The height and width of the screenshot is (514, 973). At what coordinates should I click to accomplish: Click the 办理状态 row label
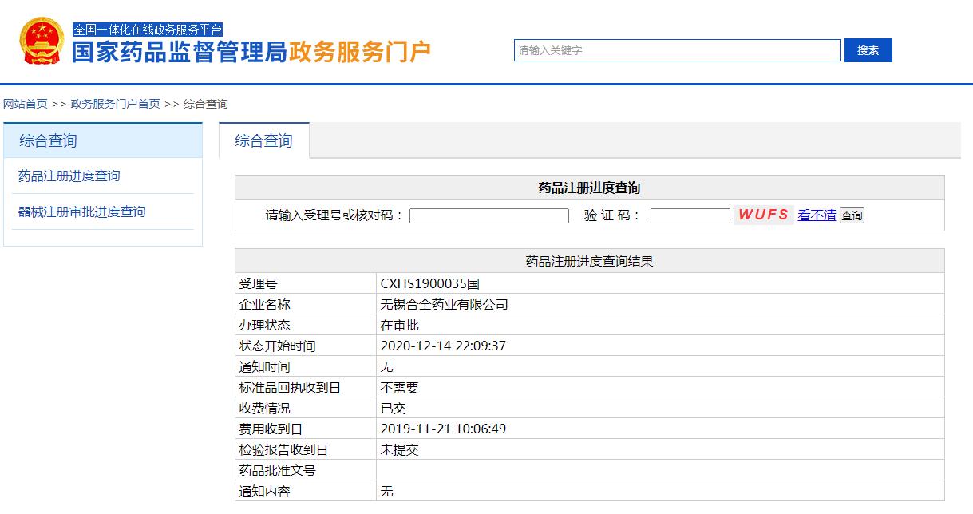[x=264, y=325]
